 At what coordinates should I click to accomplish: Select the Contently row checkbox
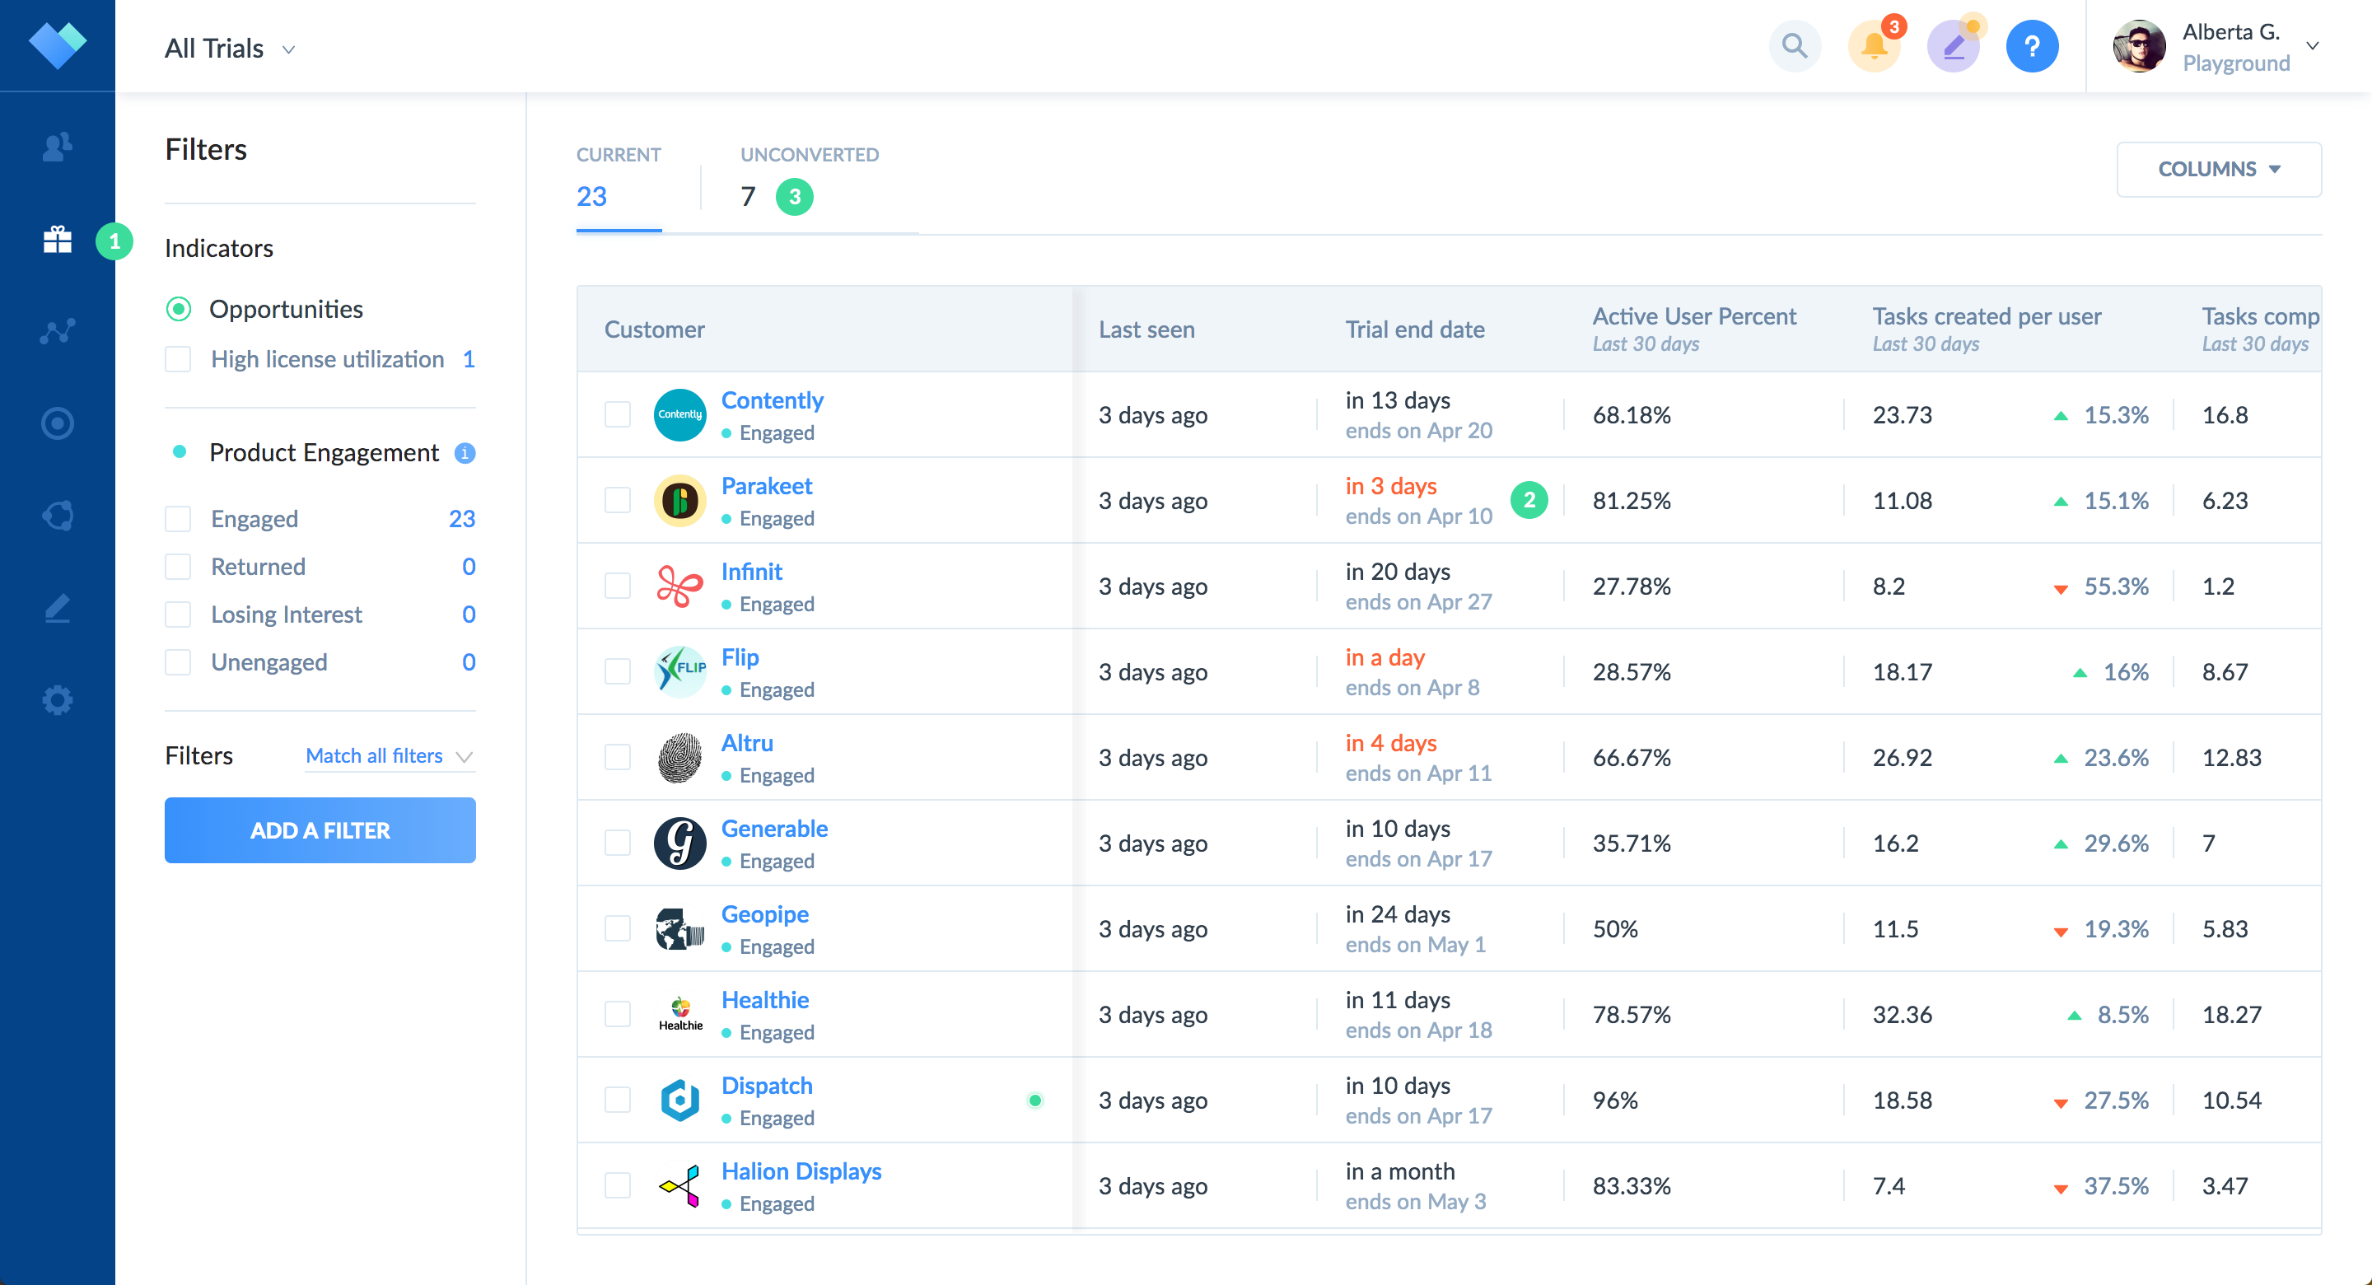tap(617, 414)
